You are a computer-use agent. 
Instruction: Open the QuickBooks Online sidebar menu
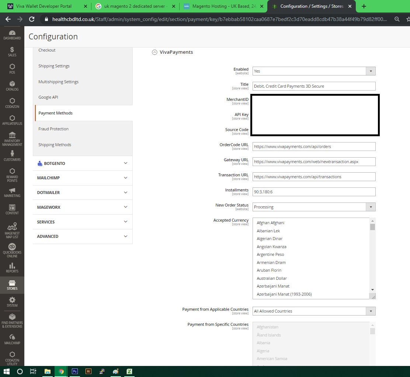click(12, 250)
